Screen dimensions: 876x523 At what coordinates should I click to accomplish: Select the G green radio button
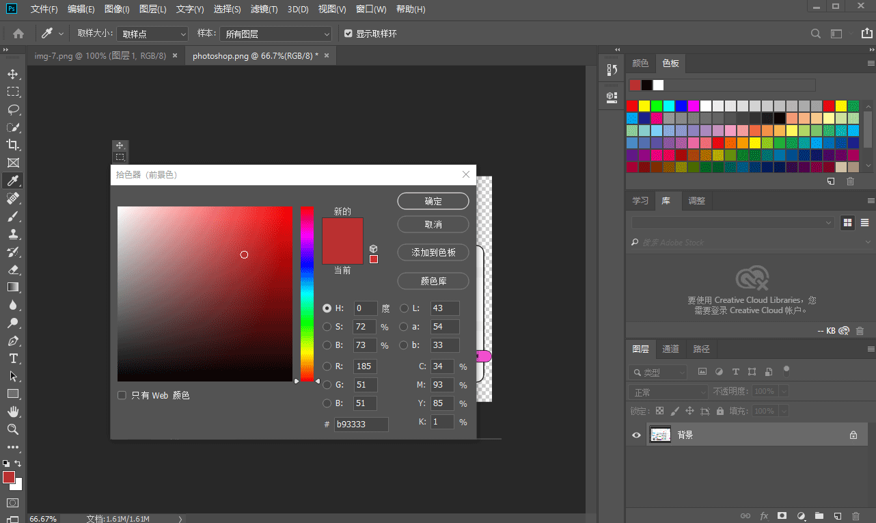[327, 385]
